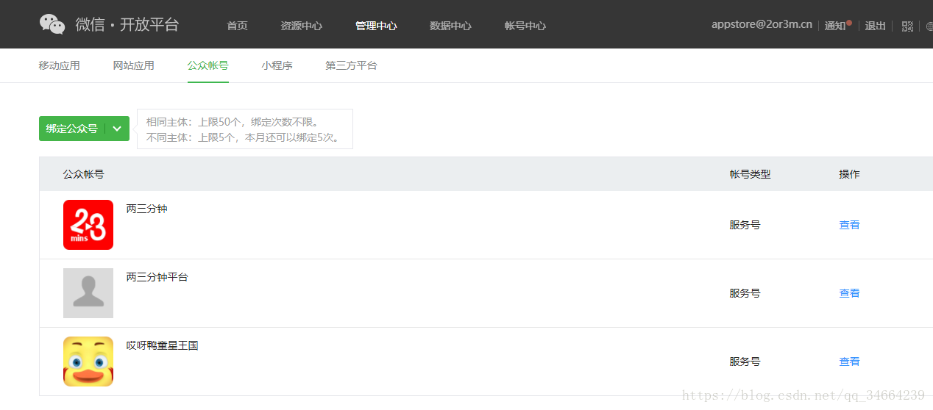
Task: Go to 首页 in top navigation
Action: coord(237,26)
